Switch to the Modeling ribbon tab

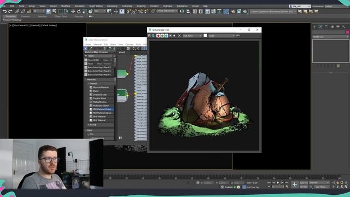pos(10,16)
